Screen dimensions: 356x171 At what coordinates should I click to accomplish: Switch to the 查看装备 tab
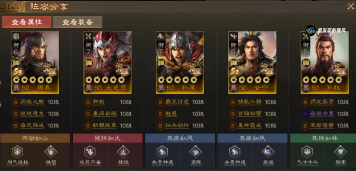(78, 22)
